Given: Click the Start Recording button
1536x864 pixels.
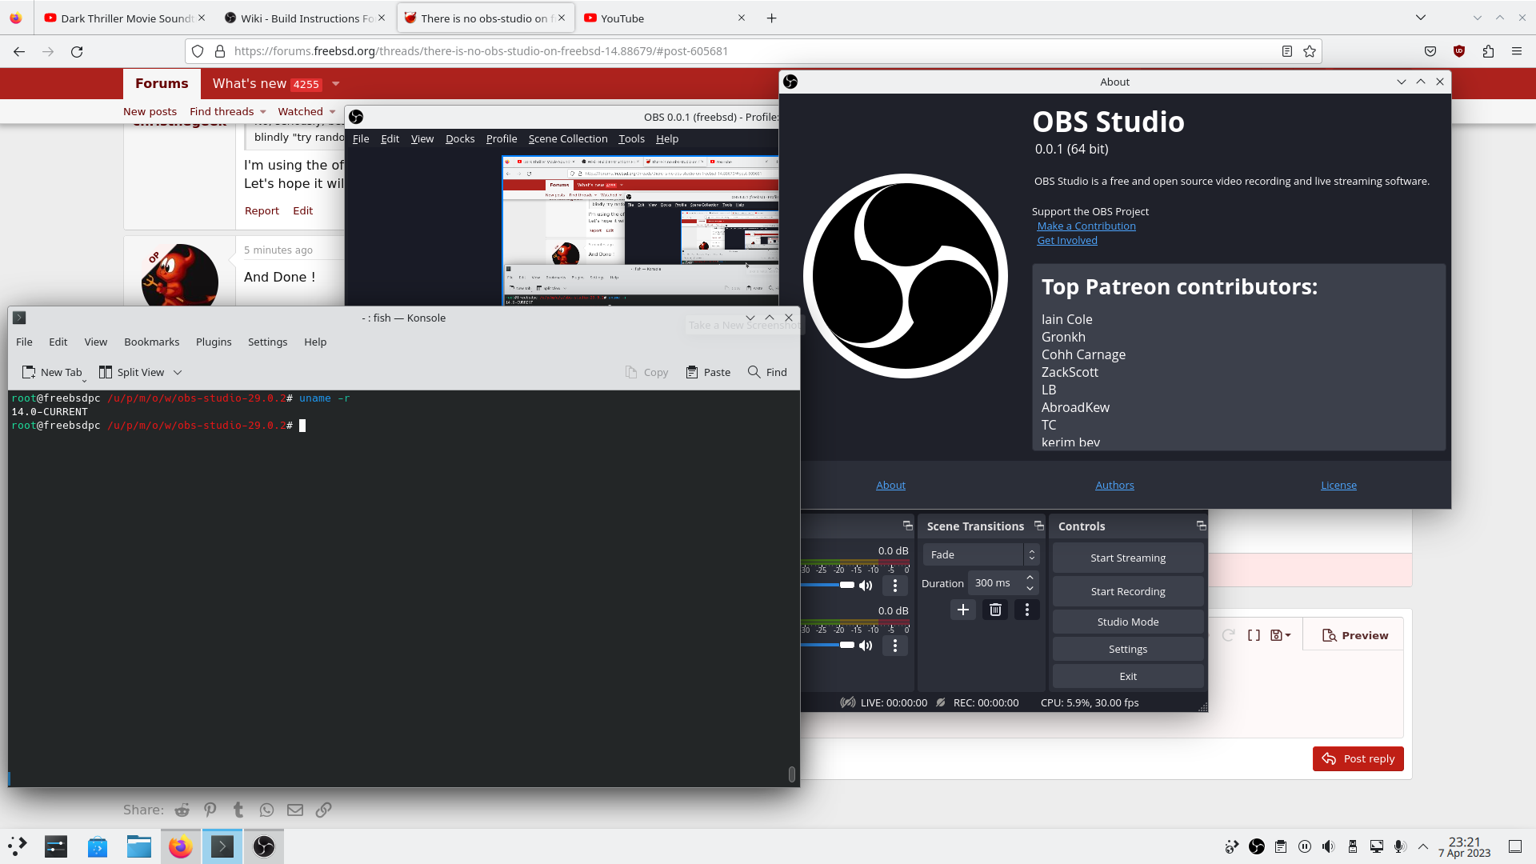Looking at the screenshot, I should 1127,591.
